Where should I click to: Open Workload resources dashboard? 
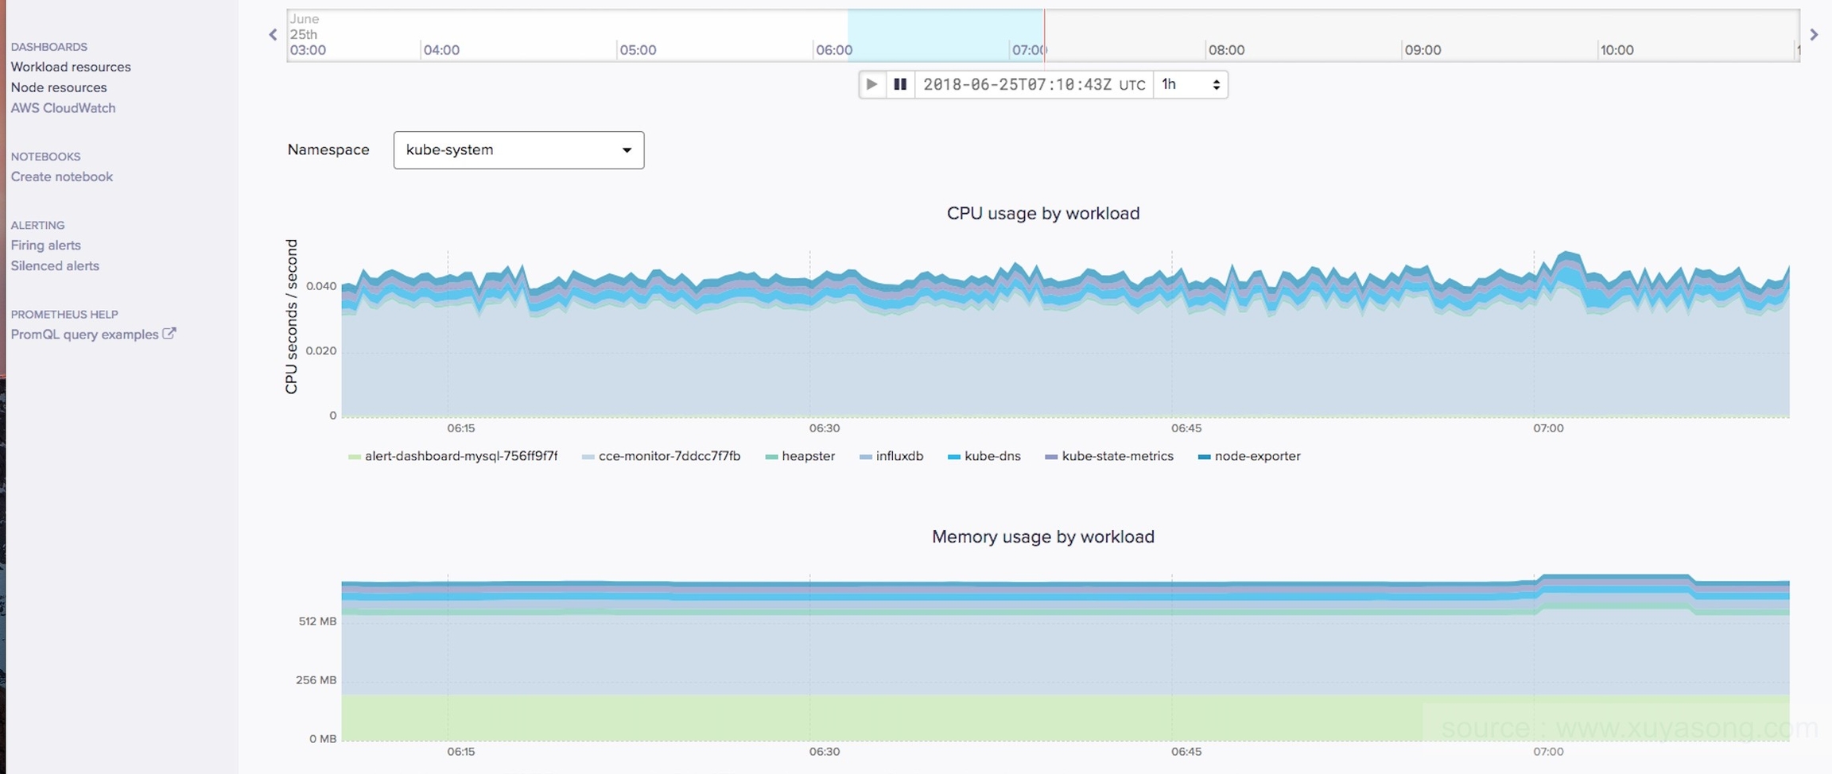(71, 67)
